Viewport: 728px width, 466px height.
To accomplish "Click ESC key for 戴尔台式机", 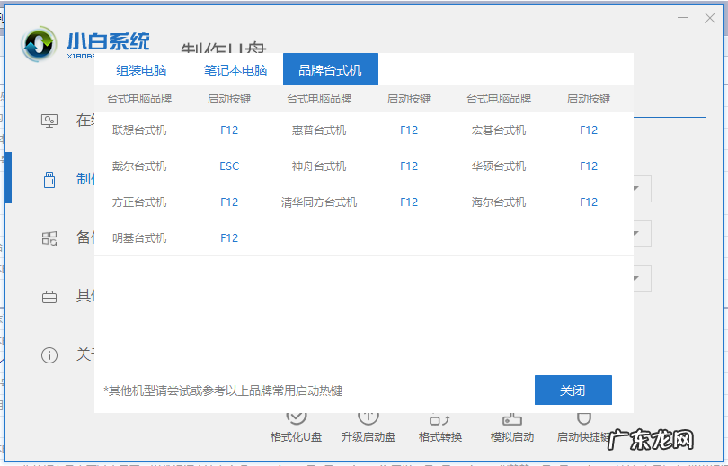I will (x=229, y=166).
